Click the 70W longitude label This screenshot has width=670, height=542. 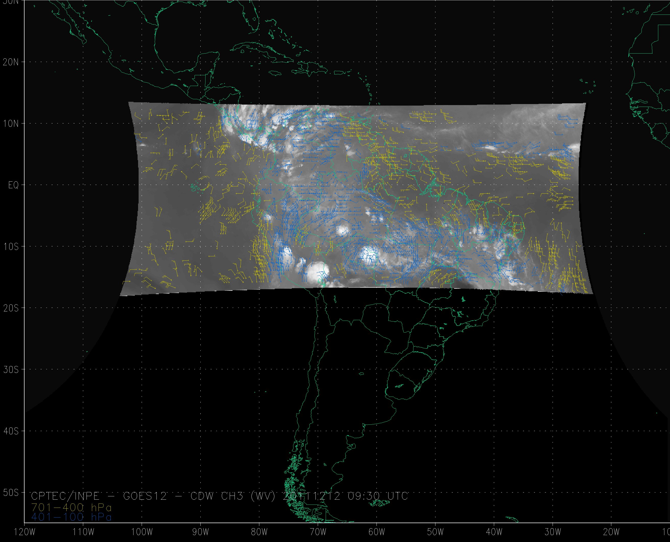[318, 532]
